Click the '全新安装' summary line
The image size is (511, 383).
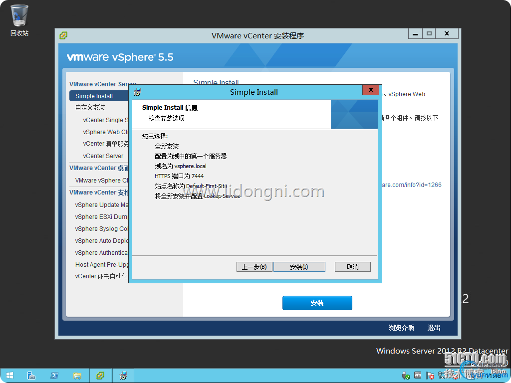pos(167,146)
